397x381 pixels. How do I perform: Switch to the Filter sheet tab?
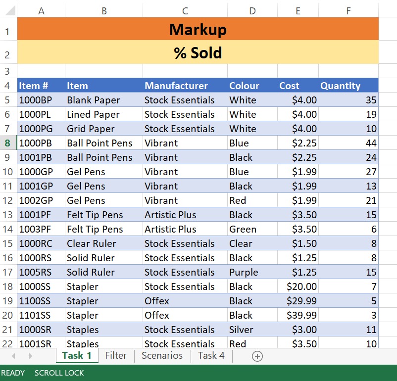(x=116, y=355)
